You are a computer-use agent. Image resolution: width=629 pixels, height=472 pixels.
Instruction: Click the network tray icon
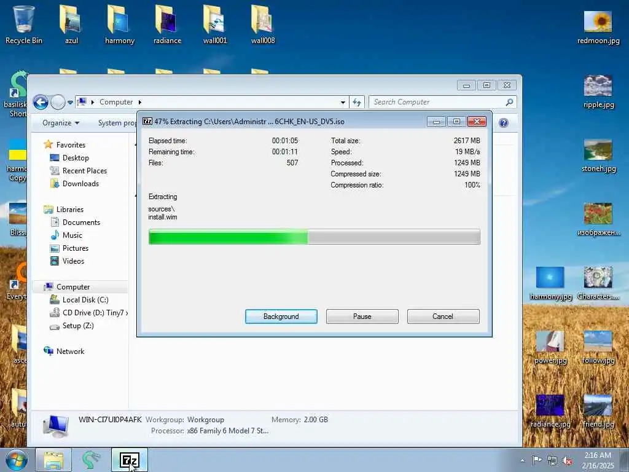tap(552, 460)
